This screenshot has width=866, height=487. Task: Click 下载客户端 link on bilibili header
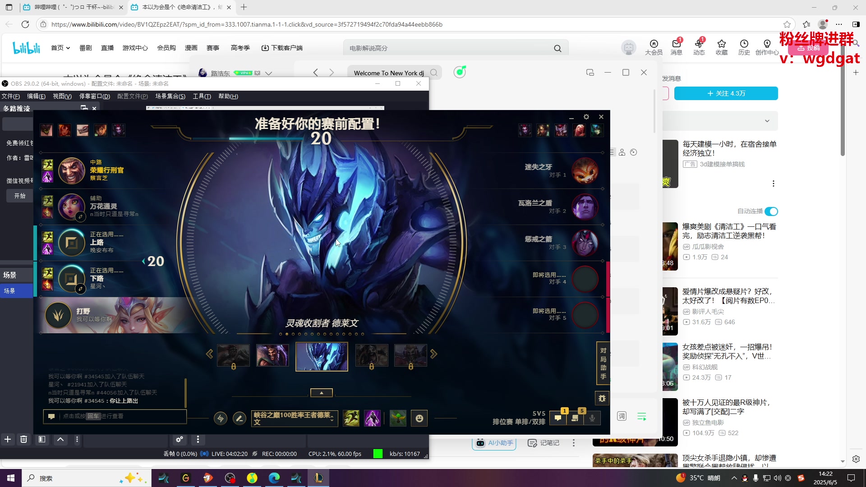282,48
